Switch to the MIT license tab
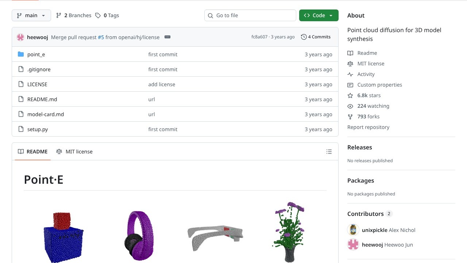 coord(74,152)
